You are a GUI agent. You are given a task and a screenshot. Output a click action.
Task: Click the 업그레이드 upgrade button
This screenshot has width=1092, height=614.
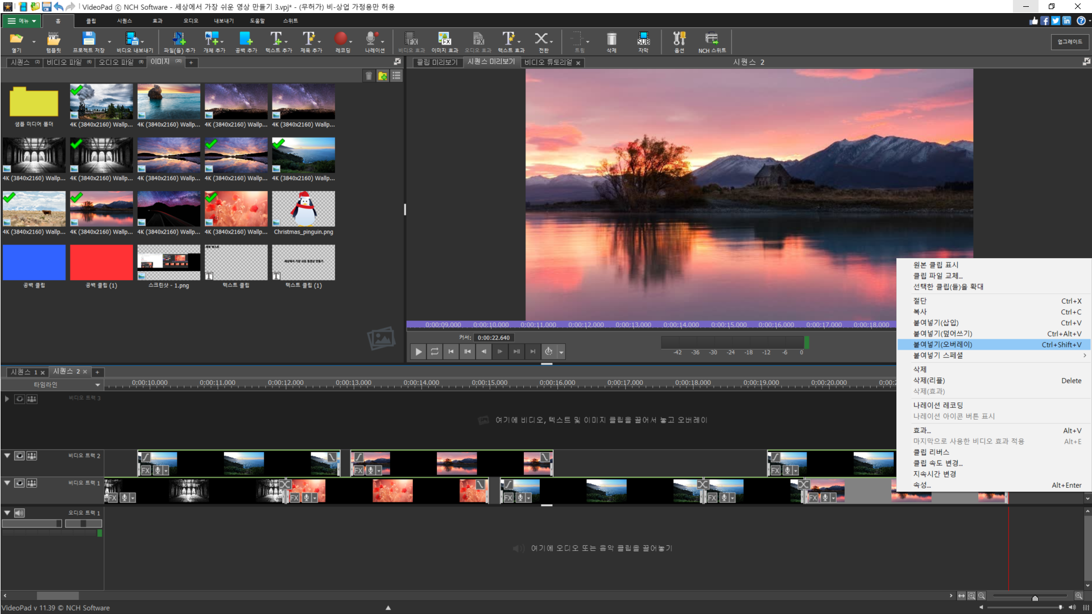coord(1069,42)
